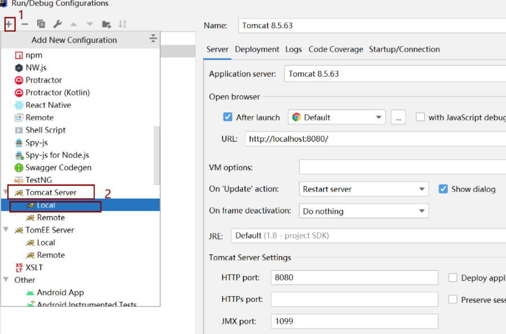This screenshot has width=506, height=334.
Task: Click the Move Into New Folder icon
Action: 106,24
